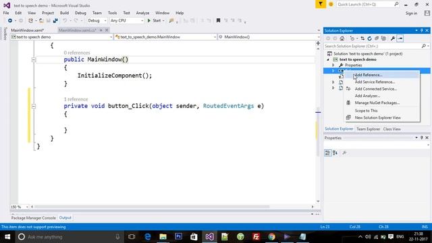Image resolution: width=432 pixels, height=243 pixels.
Task: Collapse the button_Click method code block
Action: [x=34, y=106]
